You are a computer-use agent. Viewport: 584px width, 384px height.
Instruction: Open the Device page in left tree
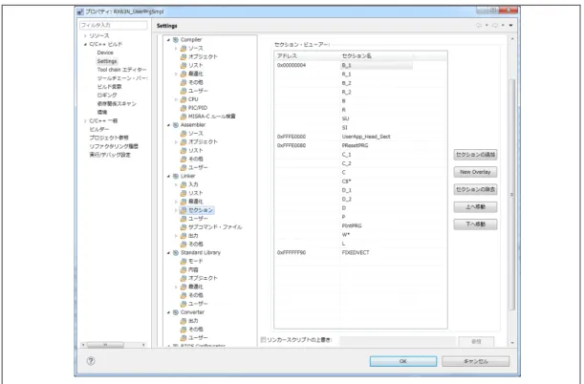point(105,53)
